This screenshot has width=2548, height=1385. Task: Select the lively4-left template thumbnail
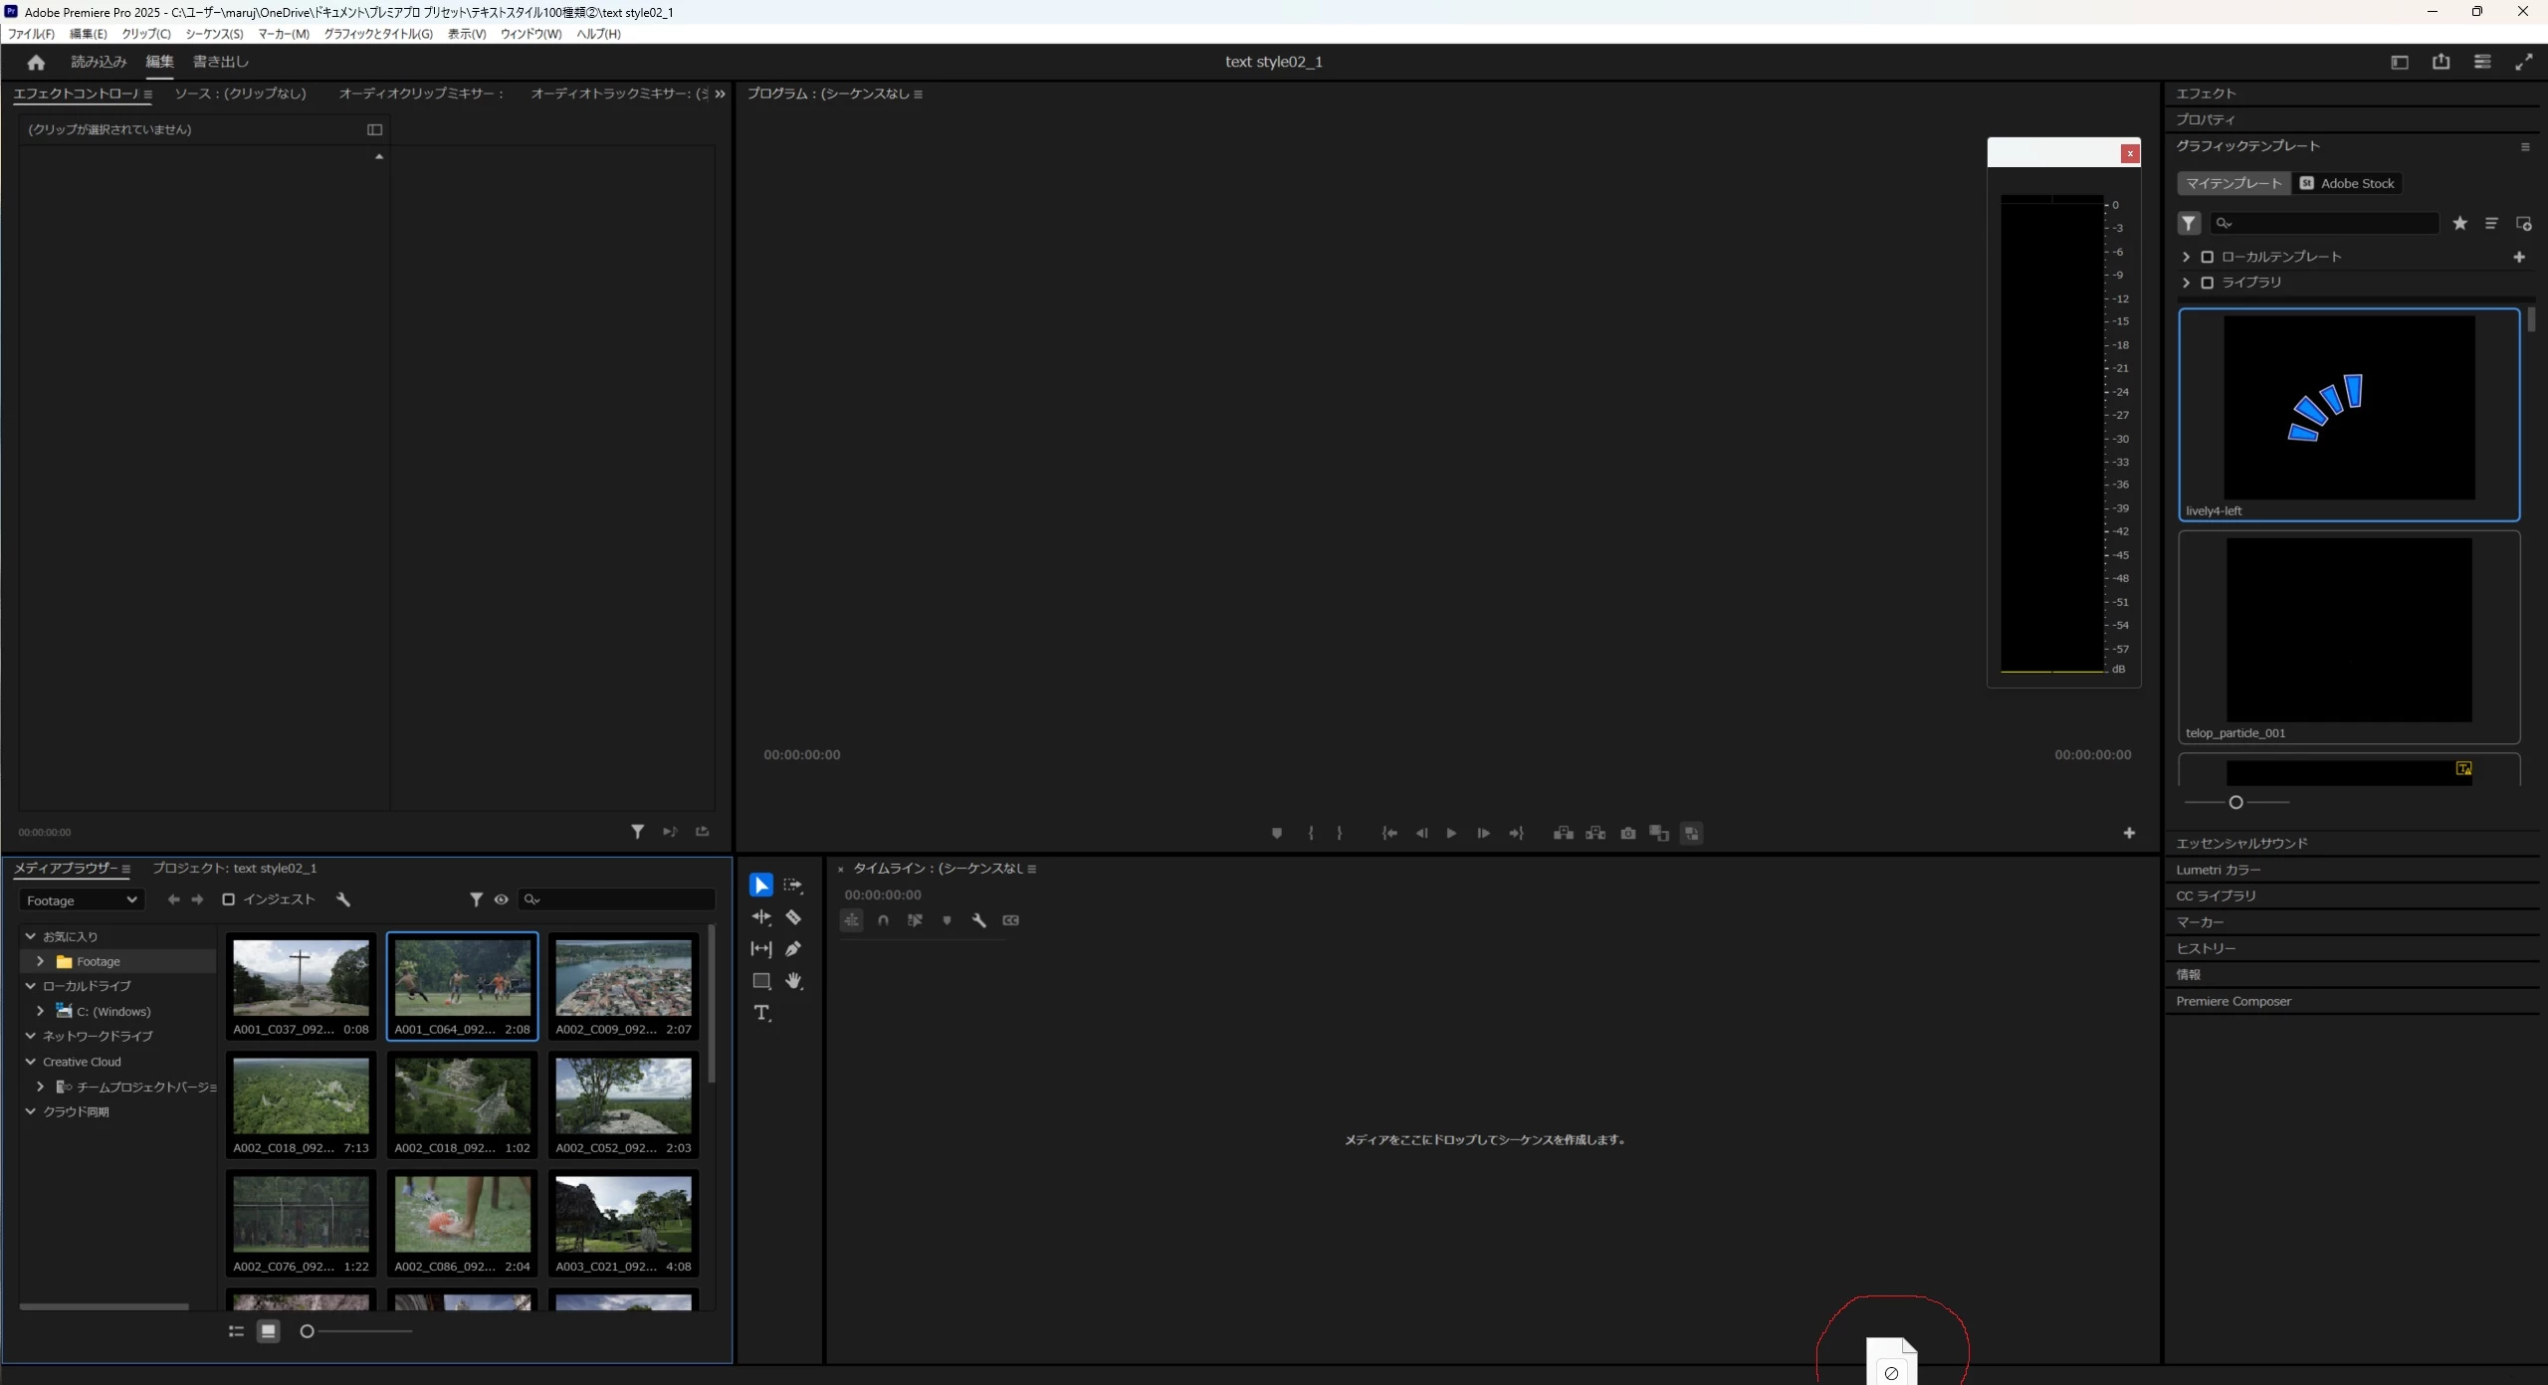click(2349, 408)
